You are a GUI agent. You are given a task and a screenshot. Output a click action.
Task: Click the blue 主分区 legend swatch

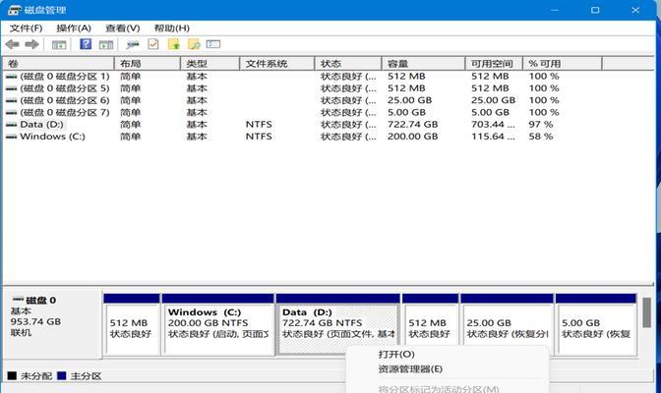62,375
